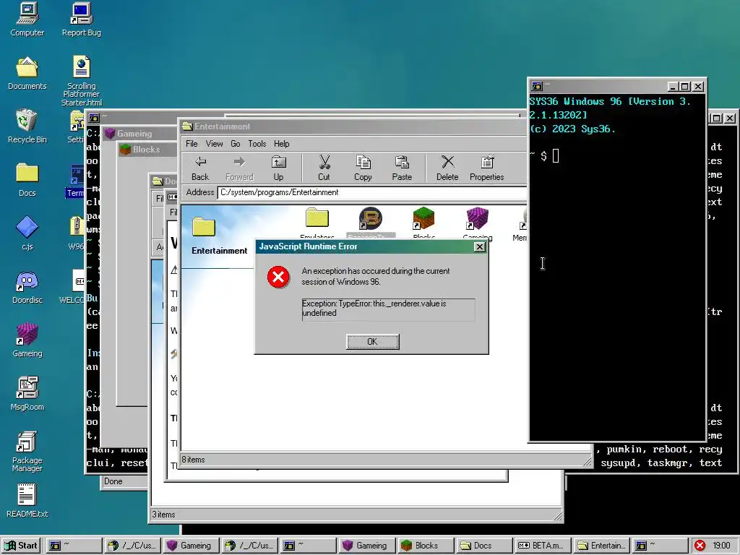Click the Delete X toolbar button
The height and width of the screenshot is (555, 740).
pyautogui.click(x=447, y=168)
